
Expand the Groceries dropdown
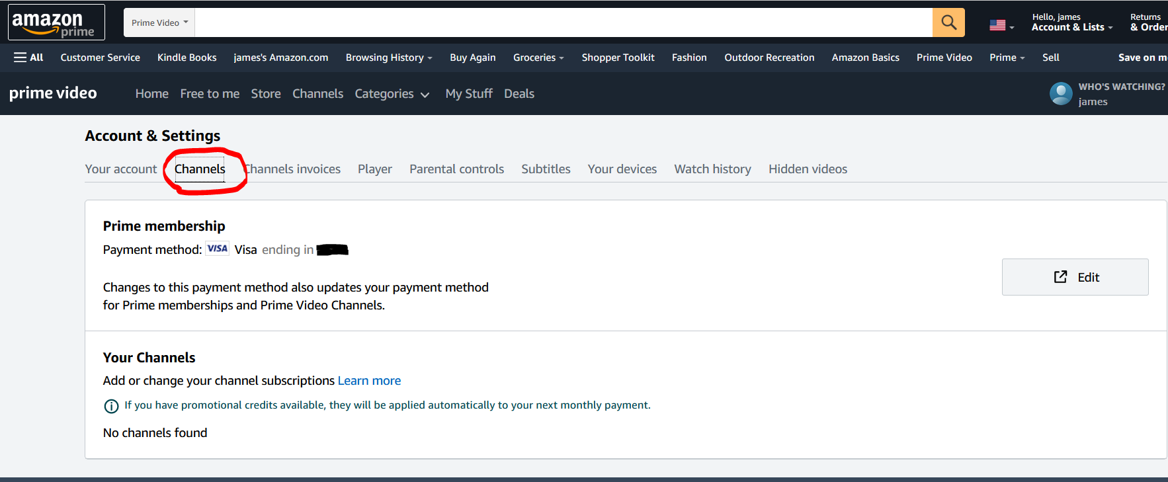(x=538, y=58)
